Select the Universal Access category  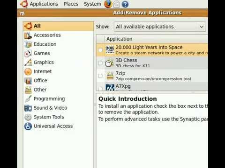click(58, 126)
